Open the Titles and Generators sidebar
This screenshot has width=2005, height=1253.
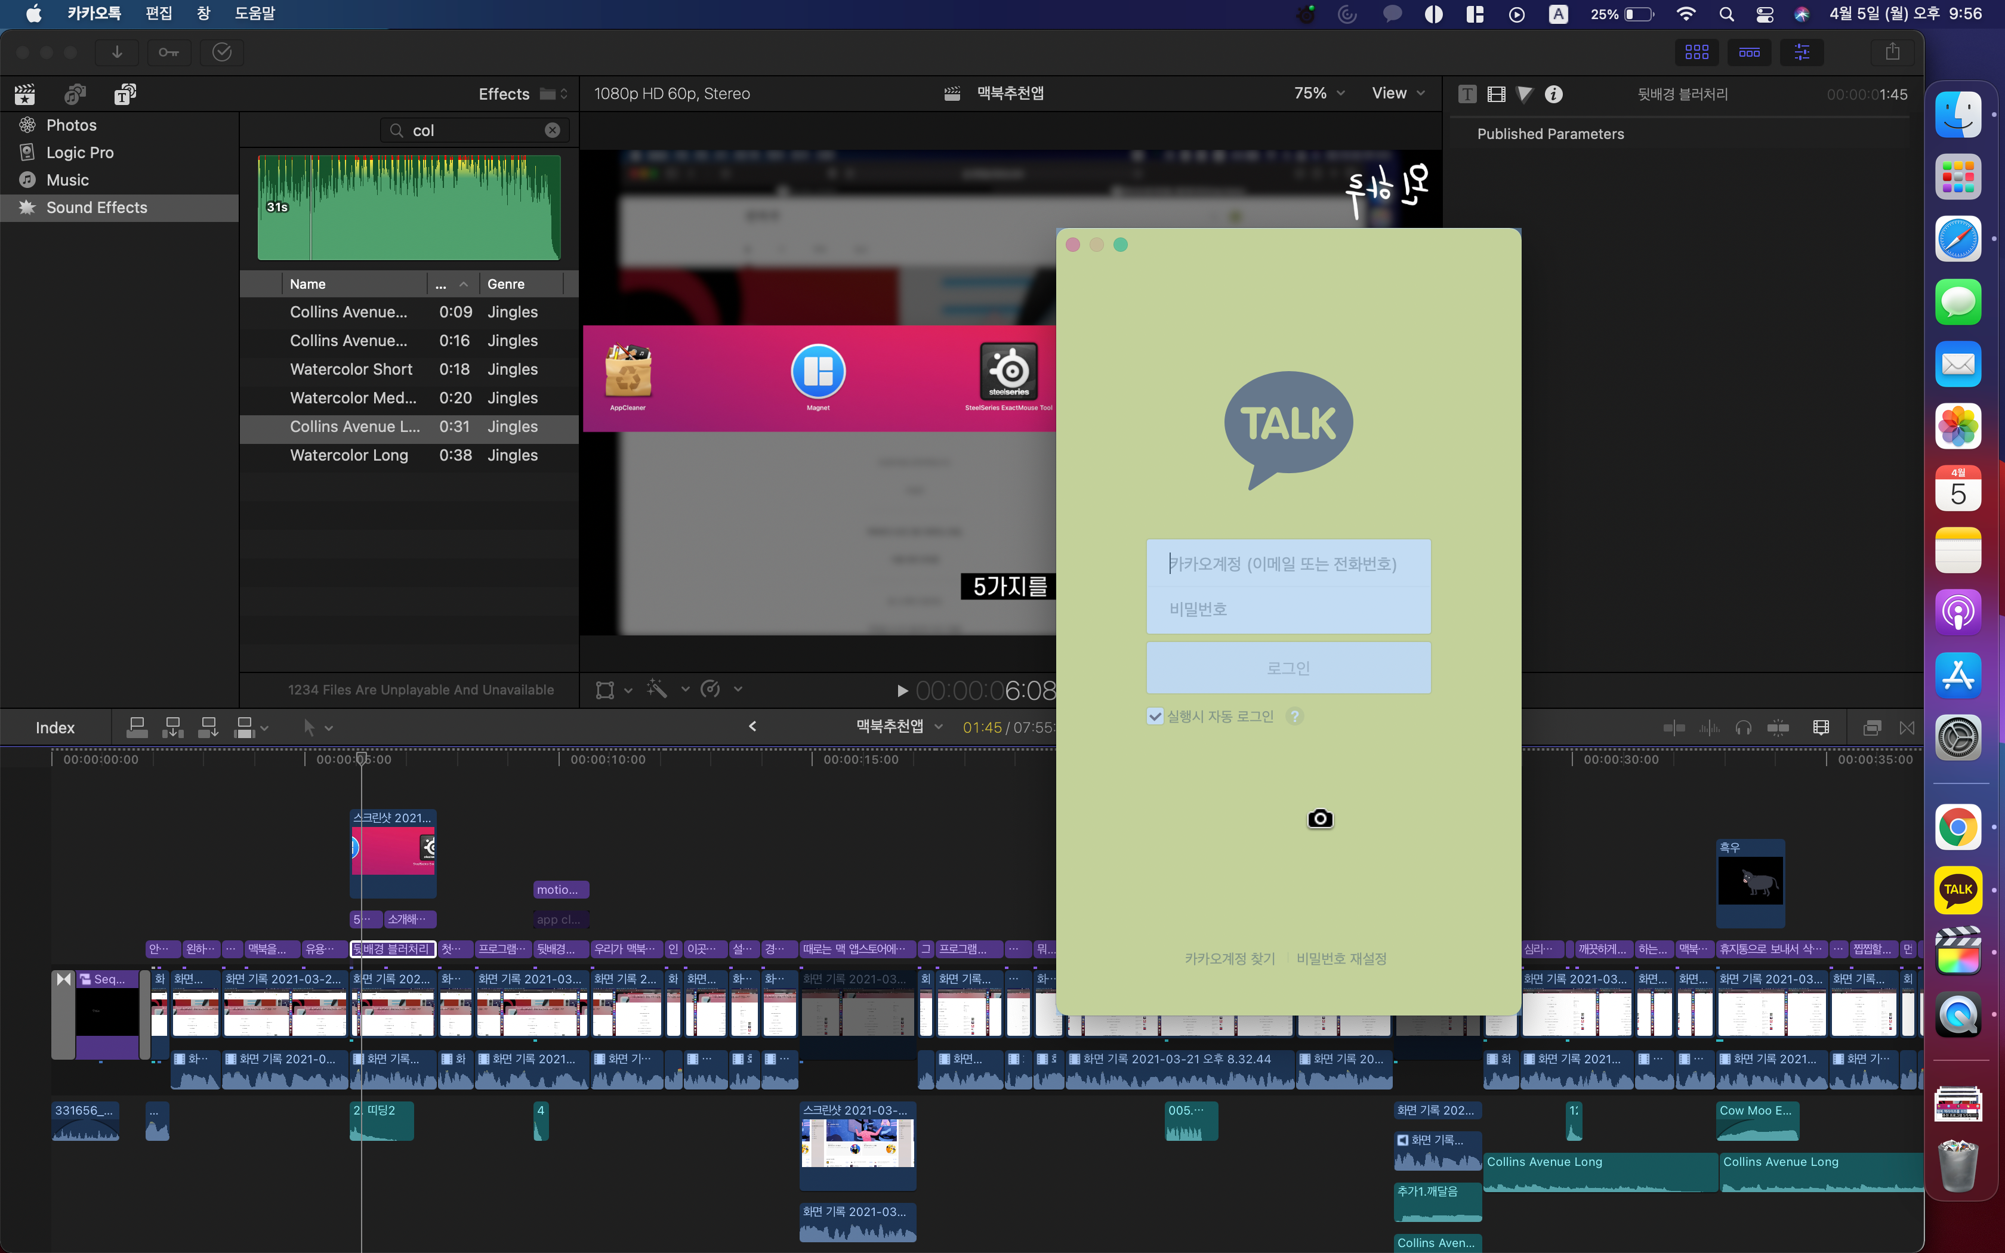click(x=125, y=94)
